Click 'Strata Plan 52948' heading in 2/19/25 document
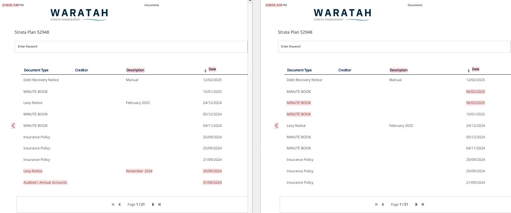This screenshot has height=213, width=511. [32, 32]
